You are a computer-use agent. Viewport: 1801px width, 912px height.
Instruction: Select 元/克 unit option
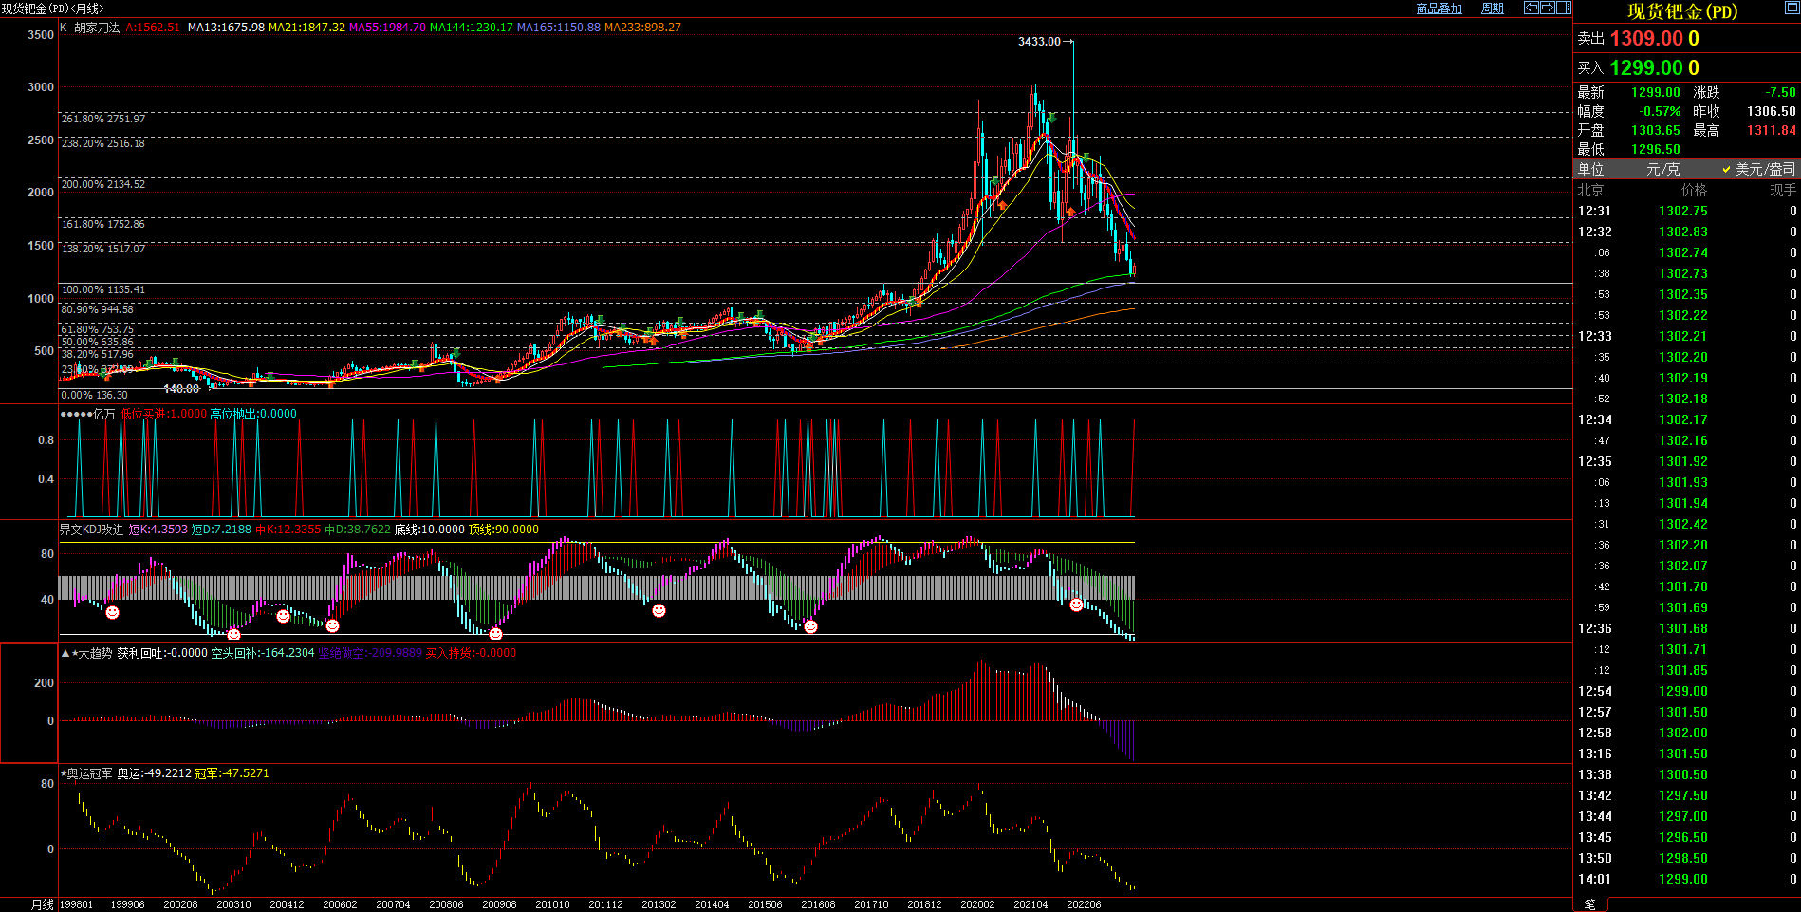point(1662,169)
